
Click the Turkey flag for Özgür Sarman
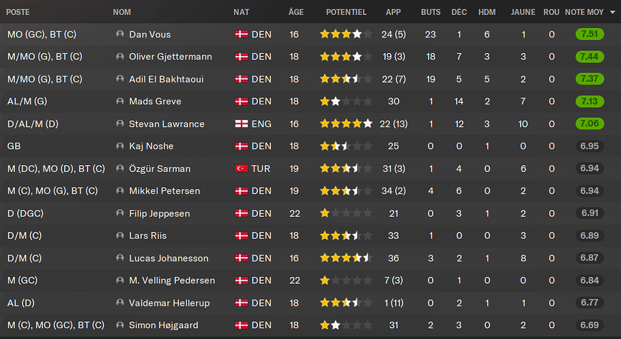coord(241,168)
